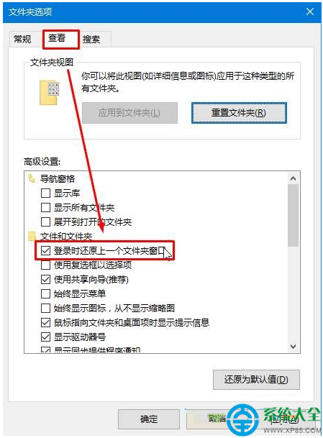
Task: Click scrollbar up arrow in advanced settings
Action: pos(293,178)
